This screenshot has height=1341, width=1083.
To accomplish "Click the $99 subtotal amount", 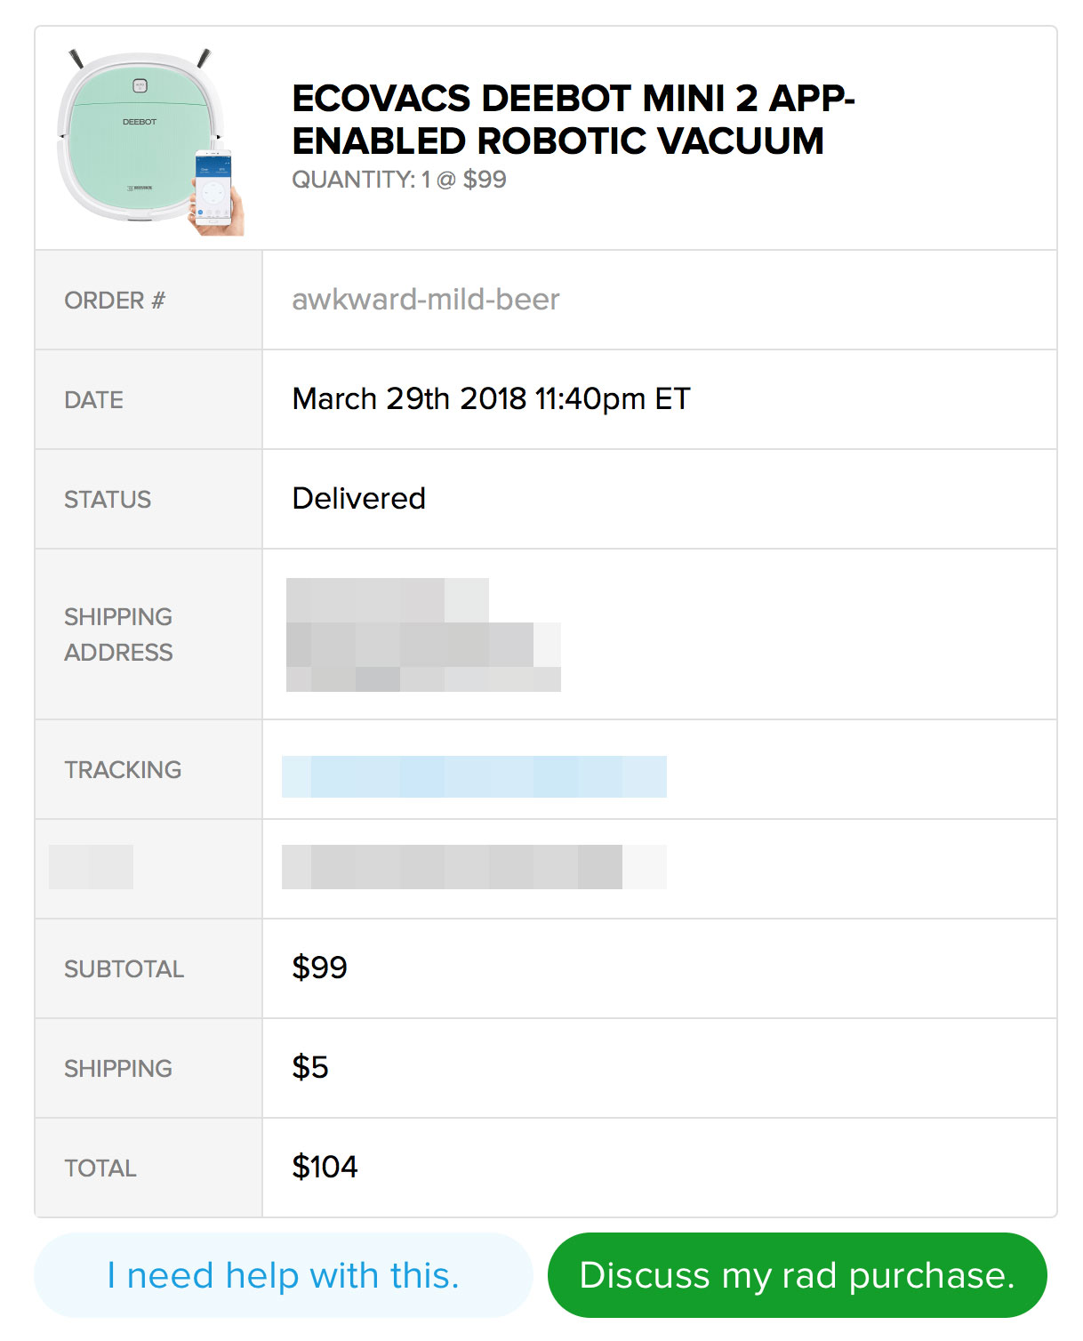I will [x=319, y=968].
